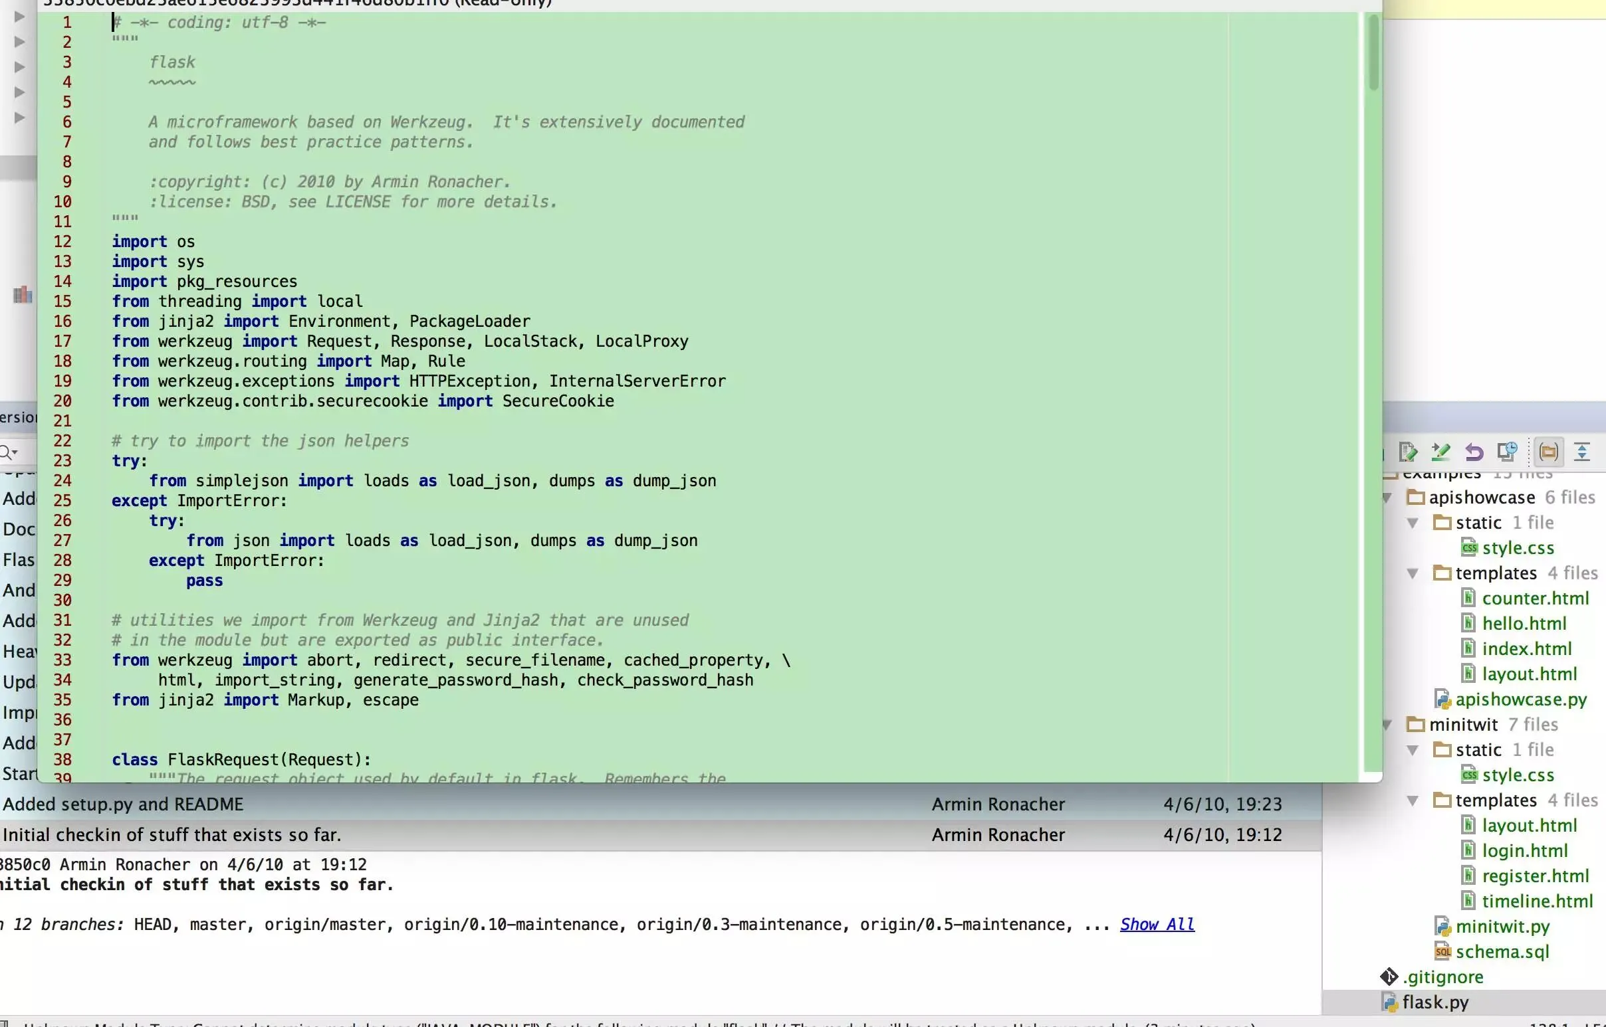Click Show History clock icon

[1507, 452]
